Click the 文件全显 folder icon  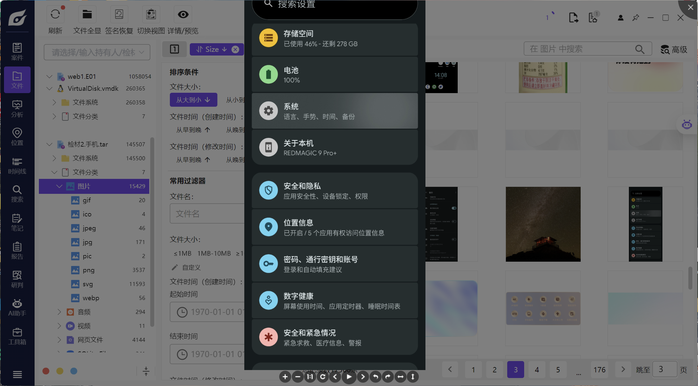(x=87, y=14)
